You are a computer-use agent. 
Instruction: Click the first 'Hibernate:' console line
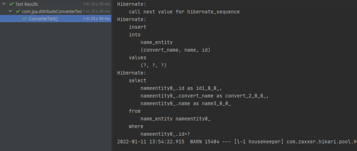[x=132, y=4]
